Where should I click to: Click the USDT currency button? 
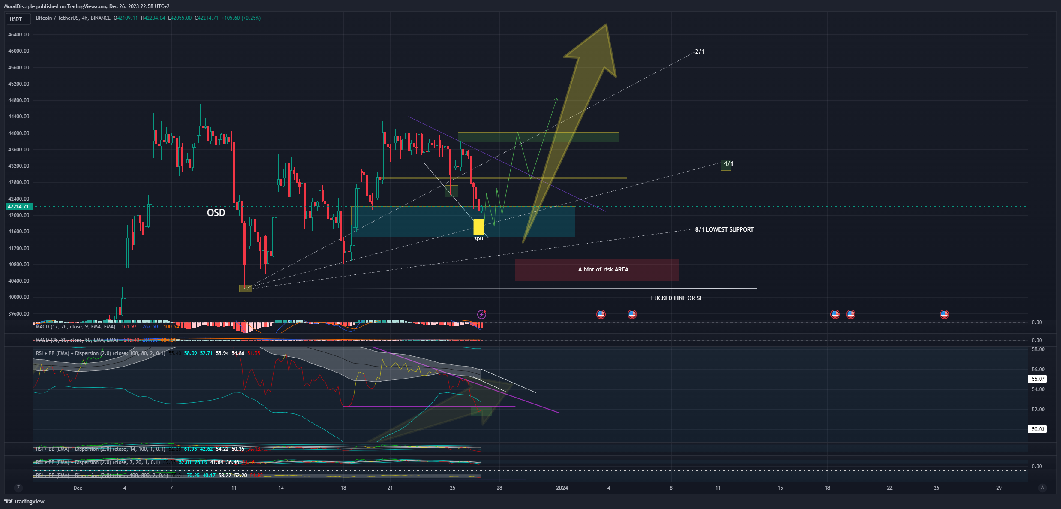(18, 19)
